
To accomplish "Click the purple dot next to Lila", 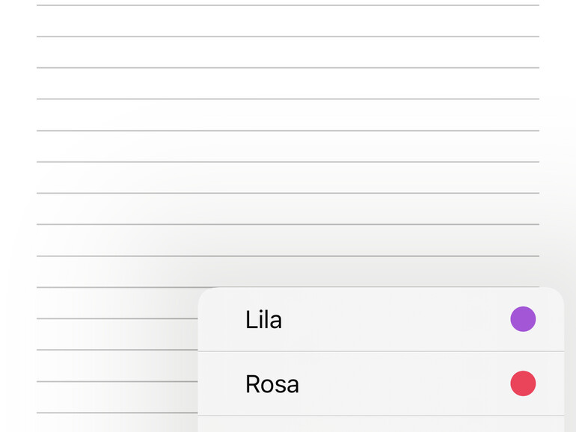I will pyautogui.click(x=523, y=319).
